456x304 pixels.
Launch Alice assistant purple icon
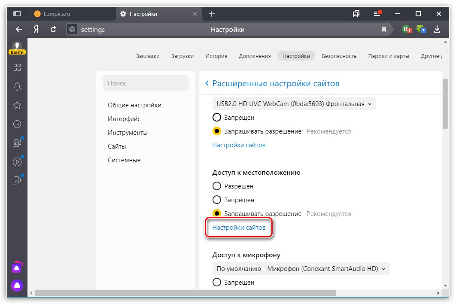pos(17,285)
